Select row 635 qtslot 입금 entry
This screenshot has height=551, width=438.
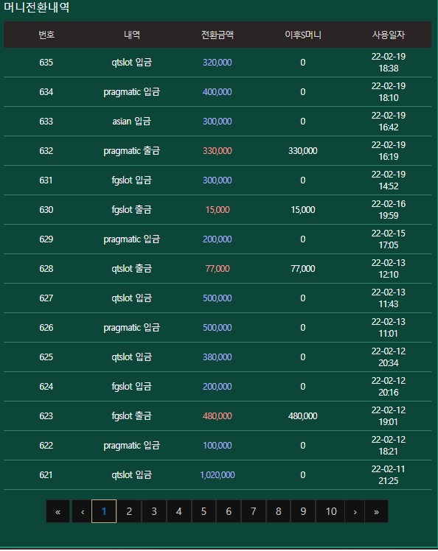tap(218, 63)
